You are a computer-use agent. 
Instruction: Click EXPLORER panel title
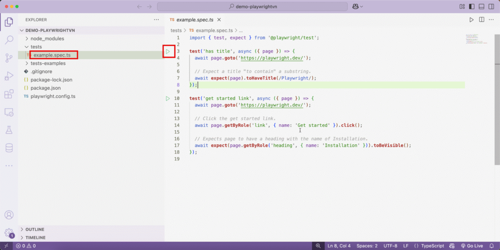pos(36,19)
